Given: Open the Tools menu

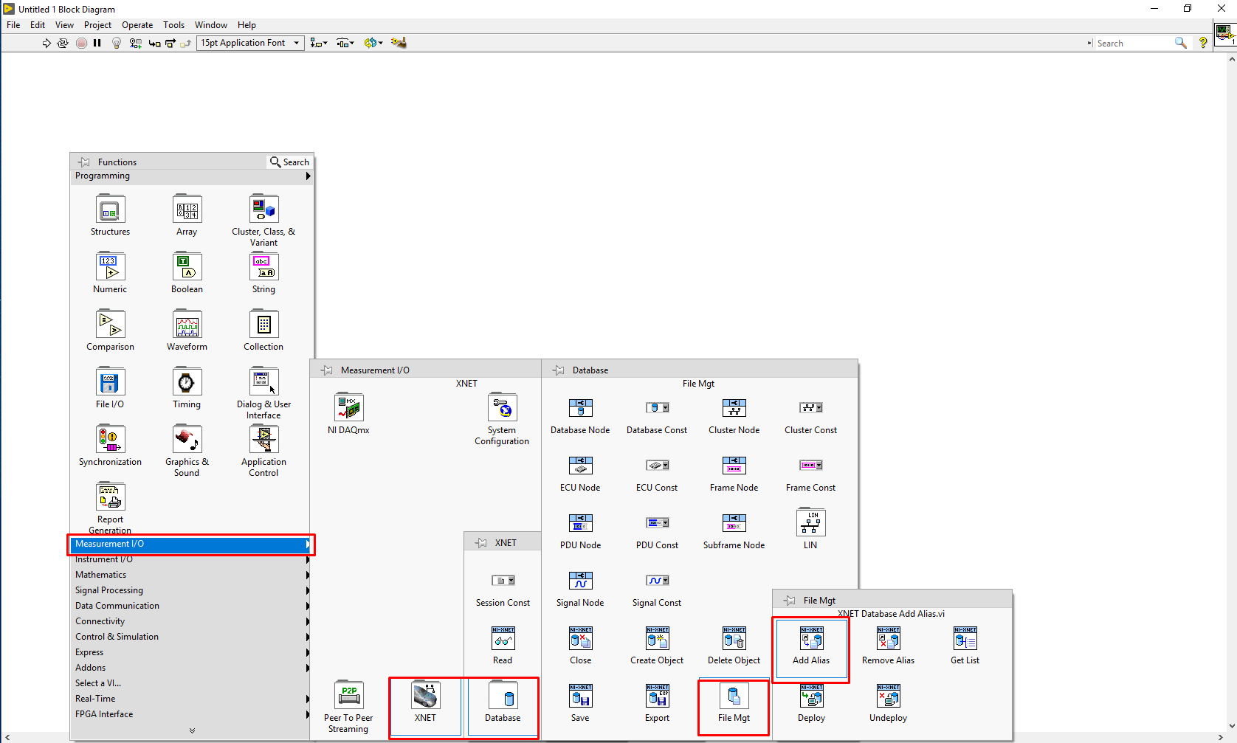Looking at the screenshot, I should tap(173, 24).
